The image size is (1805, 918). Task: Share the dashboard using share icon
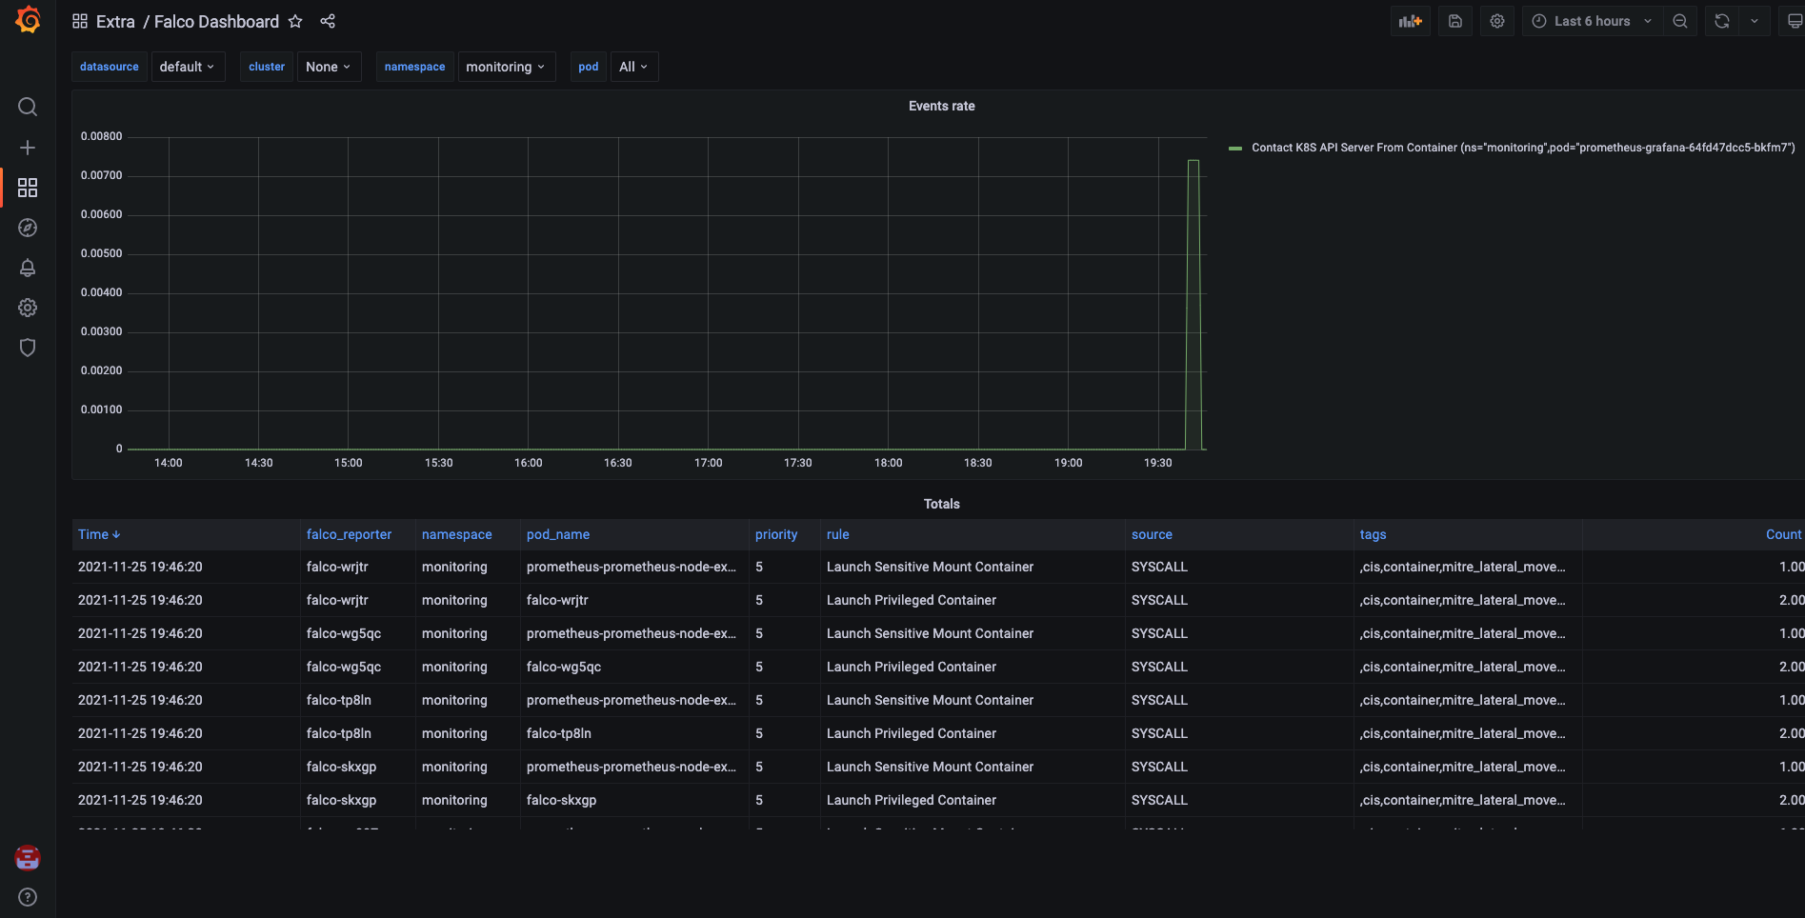click(x=328, y=21)
